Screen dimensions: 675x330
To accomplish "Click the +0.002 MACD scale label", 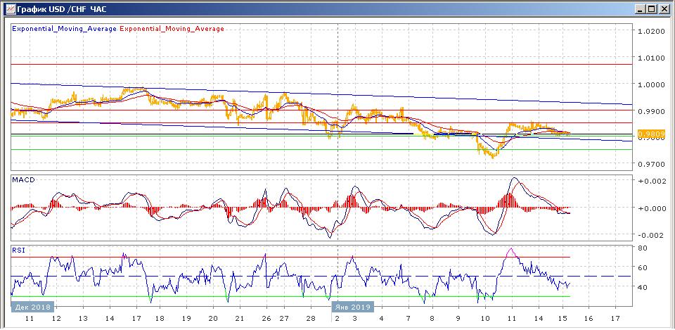I will tap(652, 182).
